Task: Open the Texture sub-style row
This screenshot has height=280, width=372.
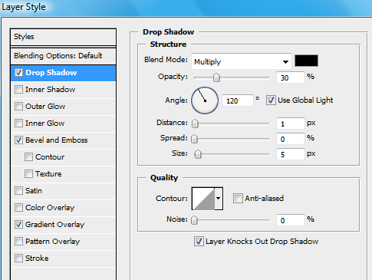Action: click(63, 174)
